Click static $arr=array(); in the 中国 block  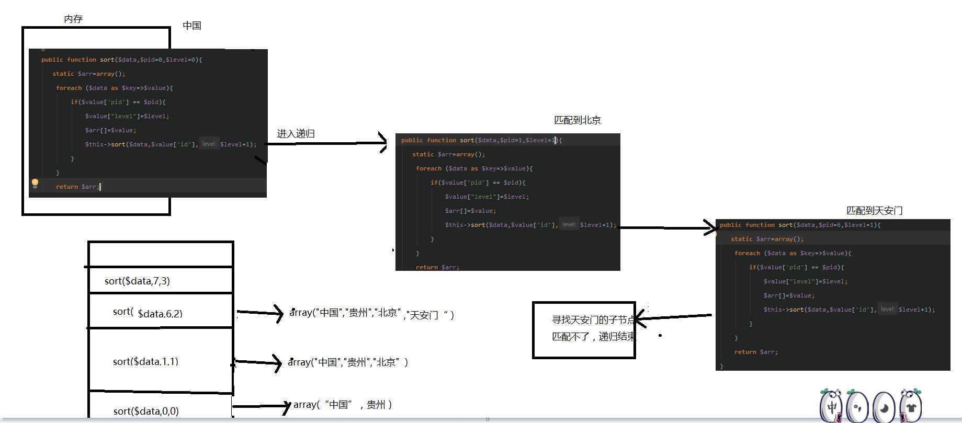[88, 74]
